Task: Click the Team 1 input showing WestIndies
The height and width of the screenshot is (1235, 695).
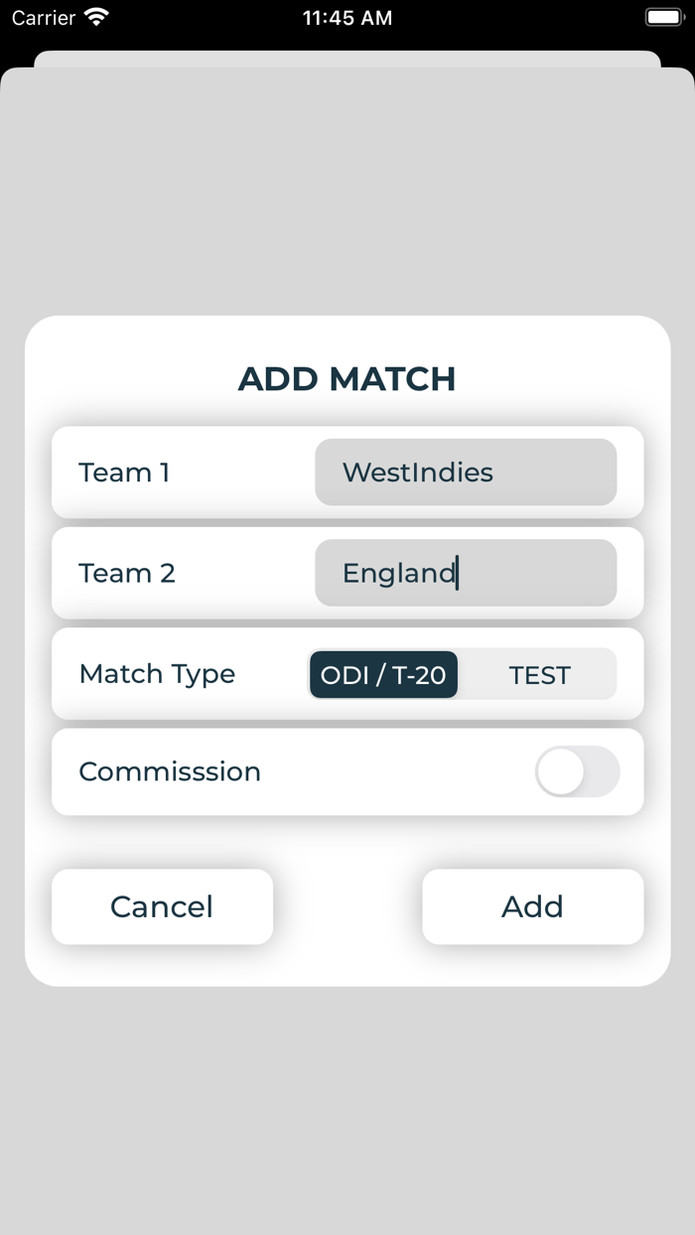Action: 465,473
